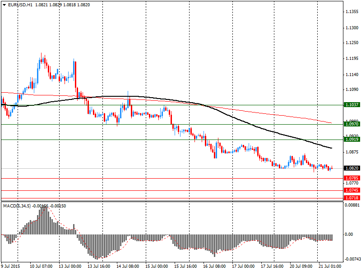Click the MACD(5,34,5) indicator label
Screen dimensions: 361x270
click(17, 206)
